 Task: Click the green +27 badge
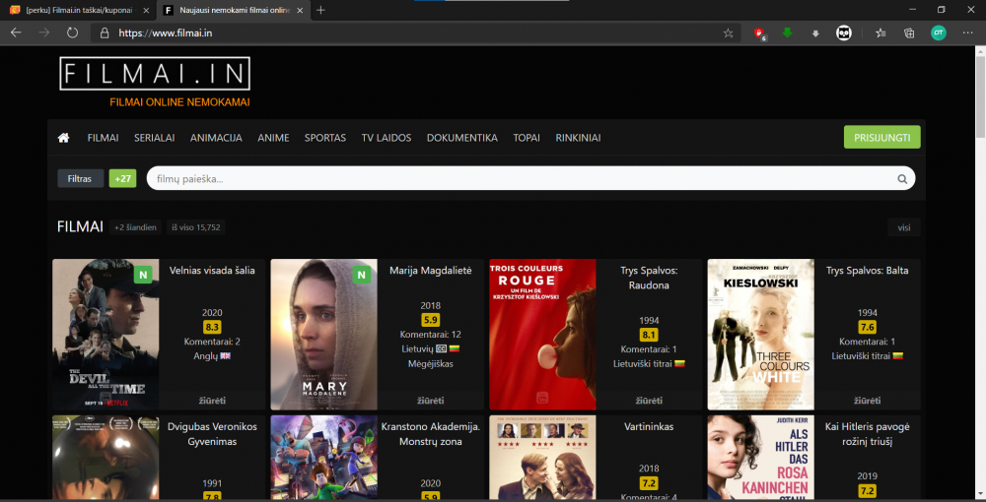click(122, 179)
